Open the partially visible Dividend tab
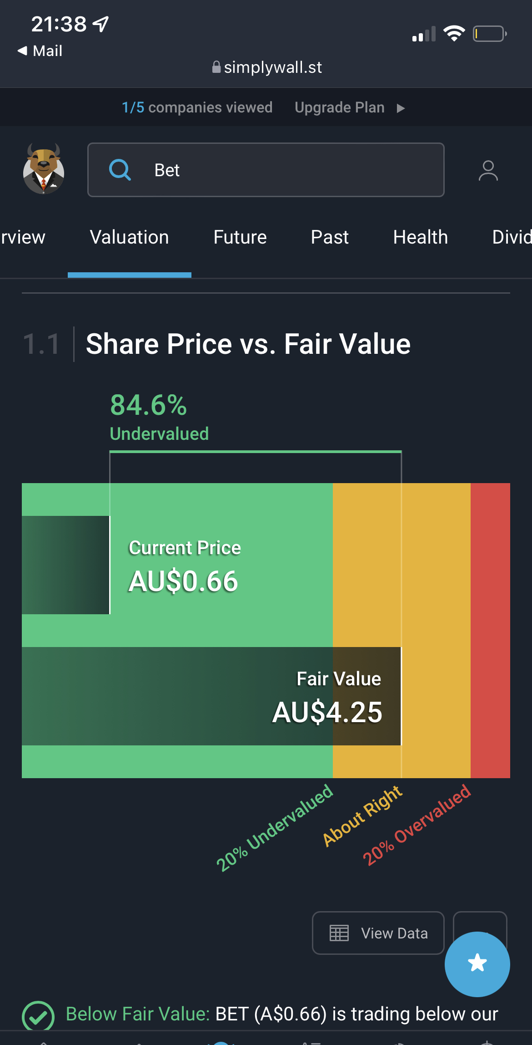 click(512, 237)
